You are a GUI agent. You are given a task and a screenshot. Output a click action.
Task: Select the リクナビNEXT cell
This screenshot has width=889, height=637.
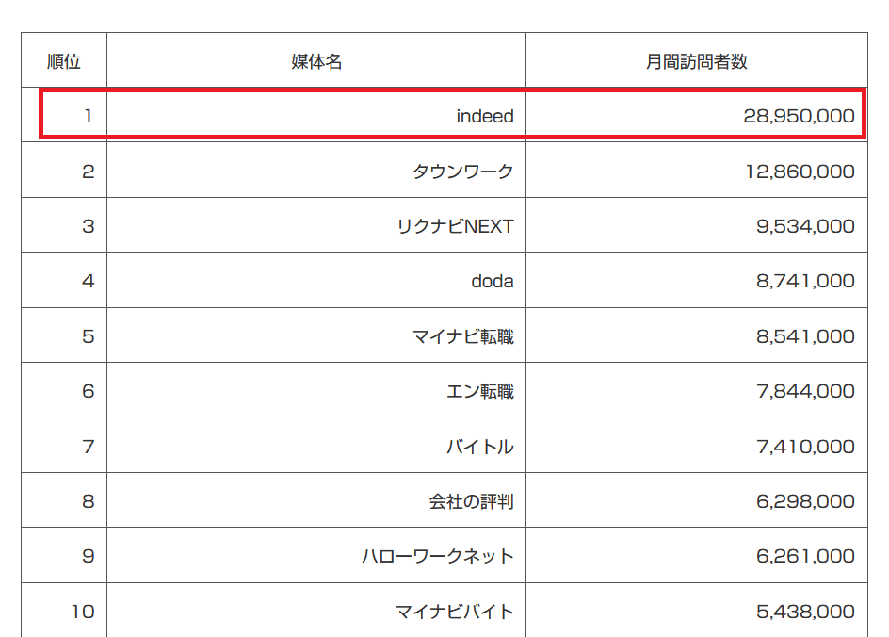[x=316, y=225]
